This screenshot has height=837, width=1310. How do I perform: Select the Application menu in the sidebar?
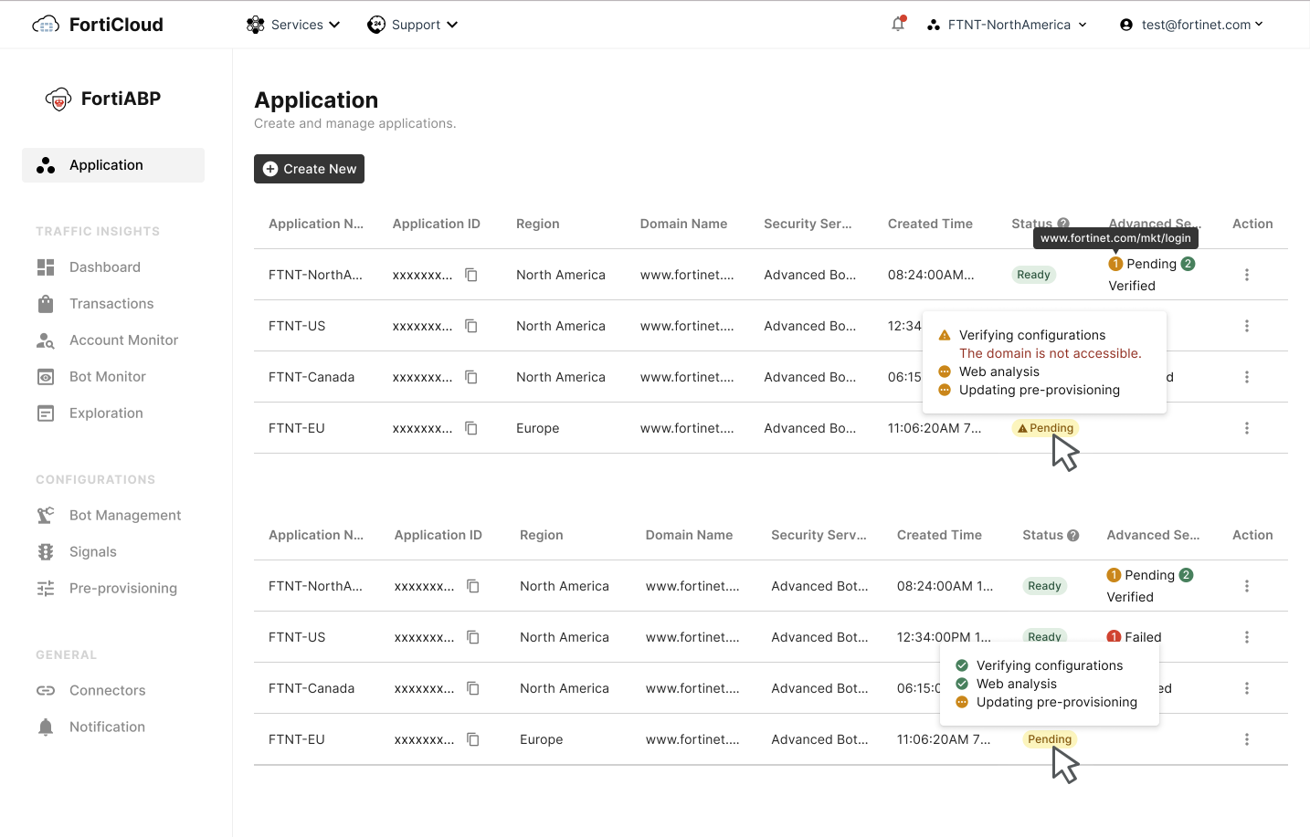pos(106,164)
